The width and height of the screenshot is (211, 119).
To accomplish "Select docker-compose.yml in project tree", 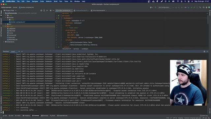I will pyautogui.click(x=17, y=22).
